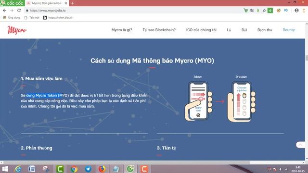
Task: Open Telegram from taskbar
Action: pyautogui.click(x=88, y=169)
